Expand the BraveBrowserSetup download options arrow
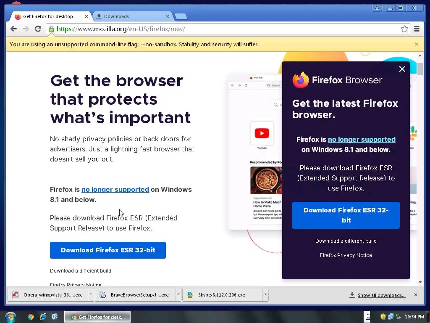 click(178, 295)
